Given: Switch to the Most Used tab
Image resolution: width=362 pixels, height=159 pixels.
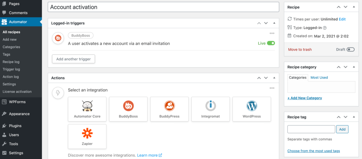Looking at the screenshot, I should [319, 78].
